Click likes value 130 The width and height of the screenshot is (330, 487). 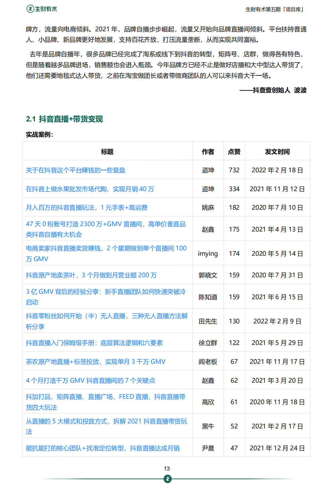coord(234,321)
